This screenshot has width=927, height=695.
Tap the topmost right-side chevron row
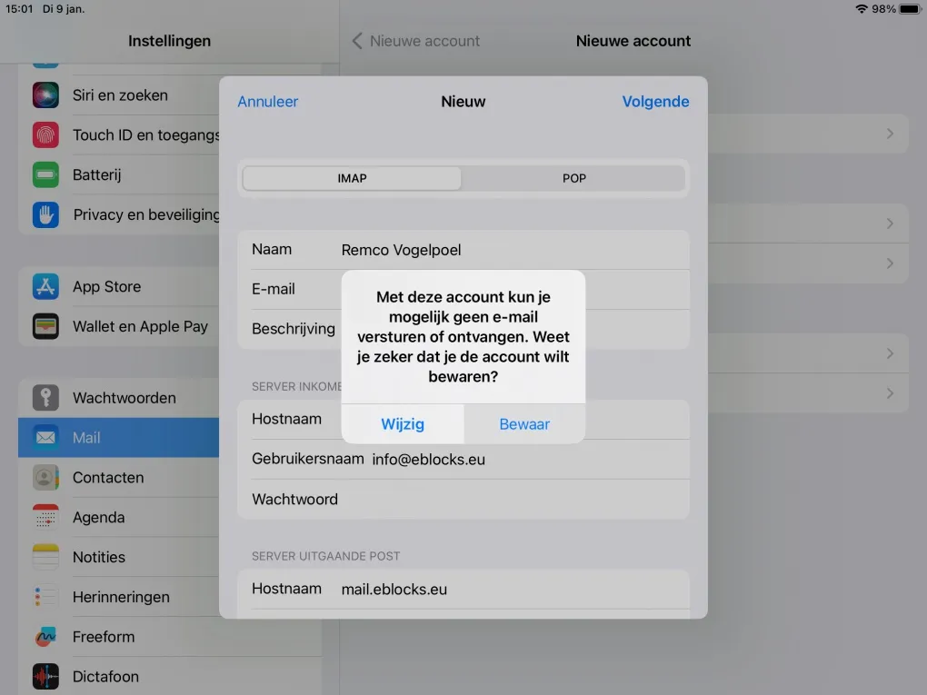click(x=890, y=134)
